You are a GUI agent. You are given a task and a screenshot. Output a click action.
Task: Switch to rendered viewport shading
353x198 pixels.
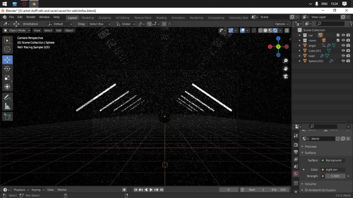275,30
